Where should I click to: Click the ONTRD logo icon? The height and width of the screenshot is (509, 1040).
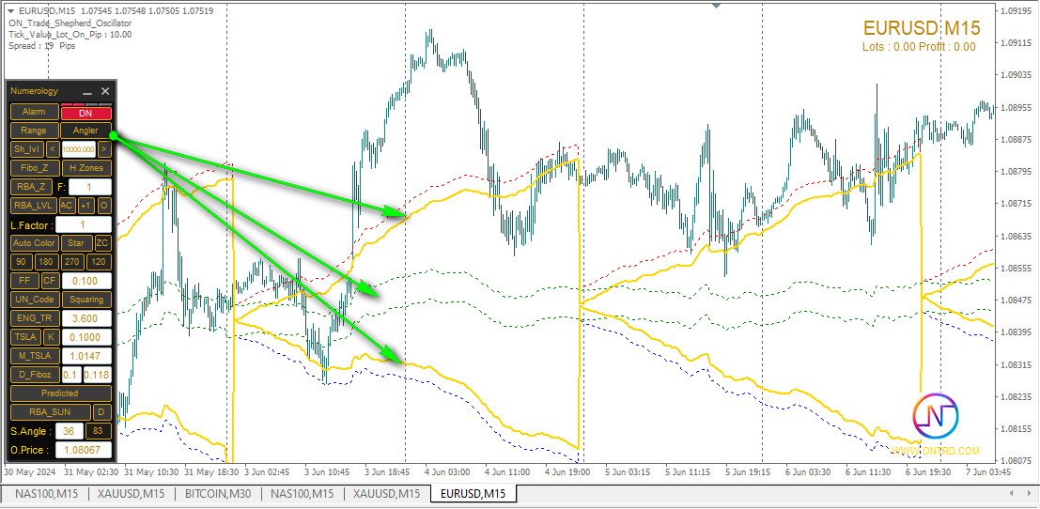[x=935, y=416]
